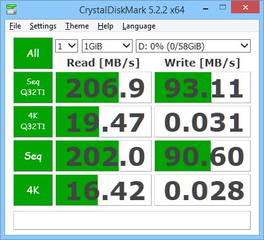Start the 4K Q32T1 benchmark
Image resolution: width=264 pixels, height=240 pixels.
pyautogui.click(x=33, y=122)
